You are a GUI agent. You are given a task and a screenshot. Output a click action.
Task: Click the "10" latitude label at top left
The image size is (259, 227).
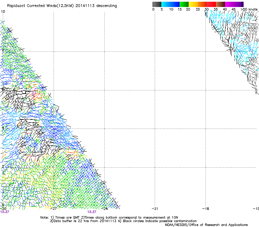tap(3, 12)
